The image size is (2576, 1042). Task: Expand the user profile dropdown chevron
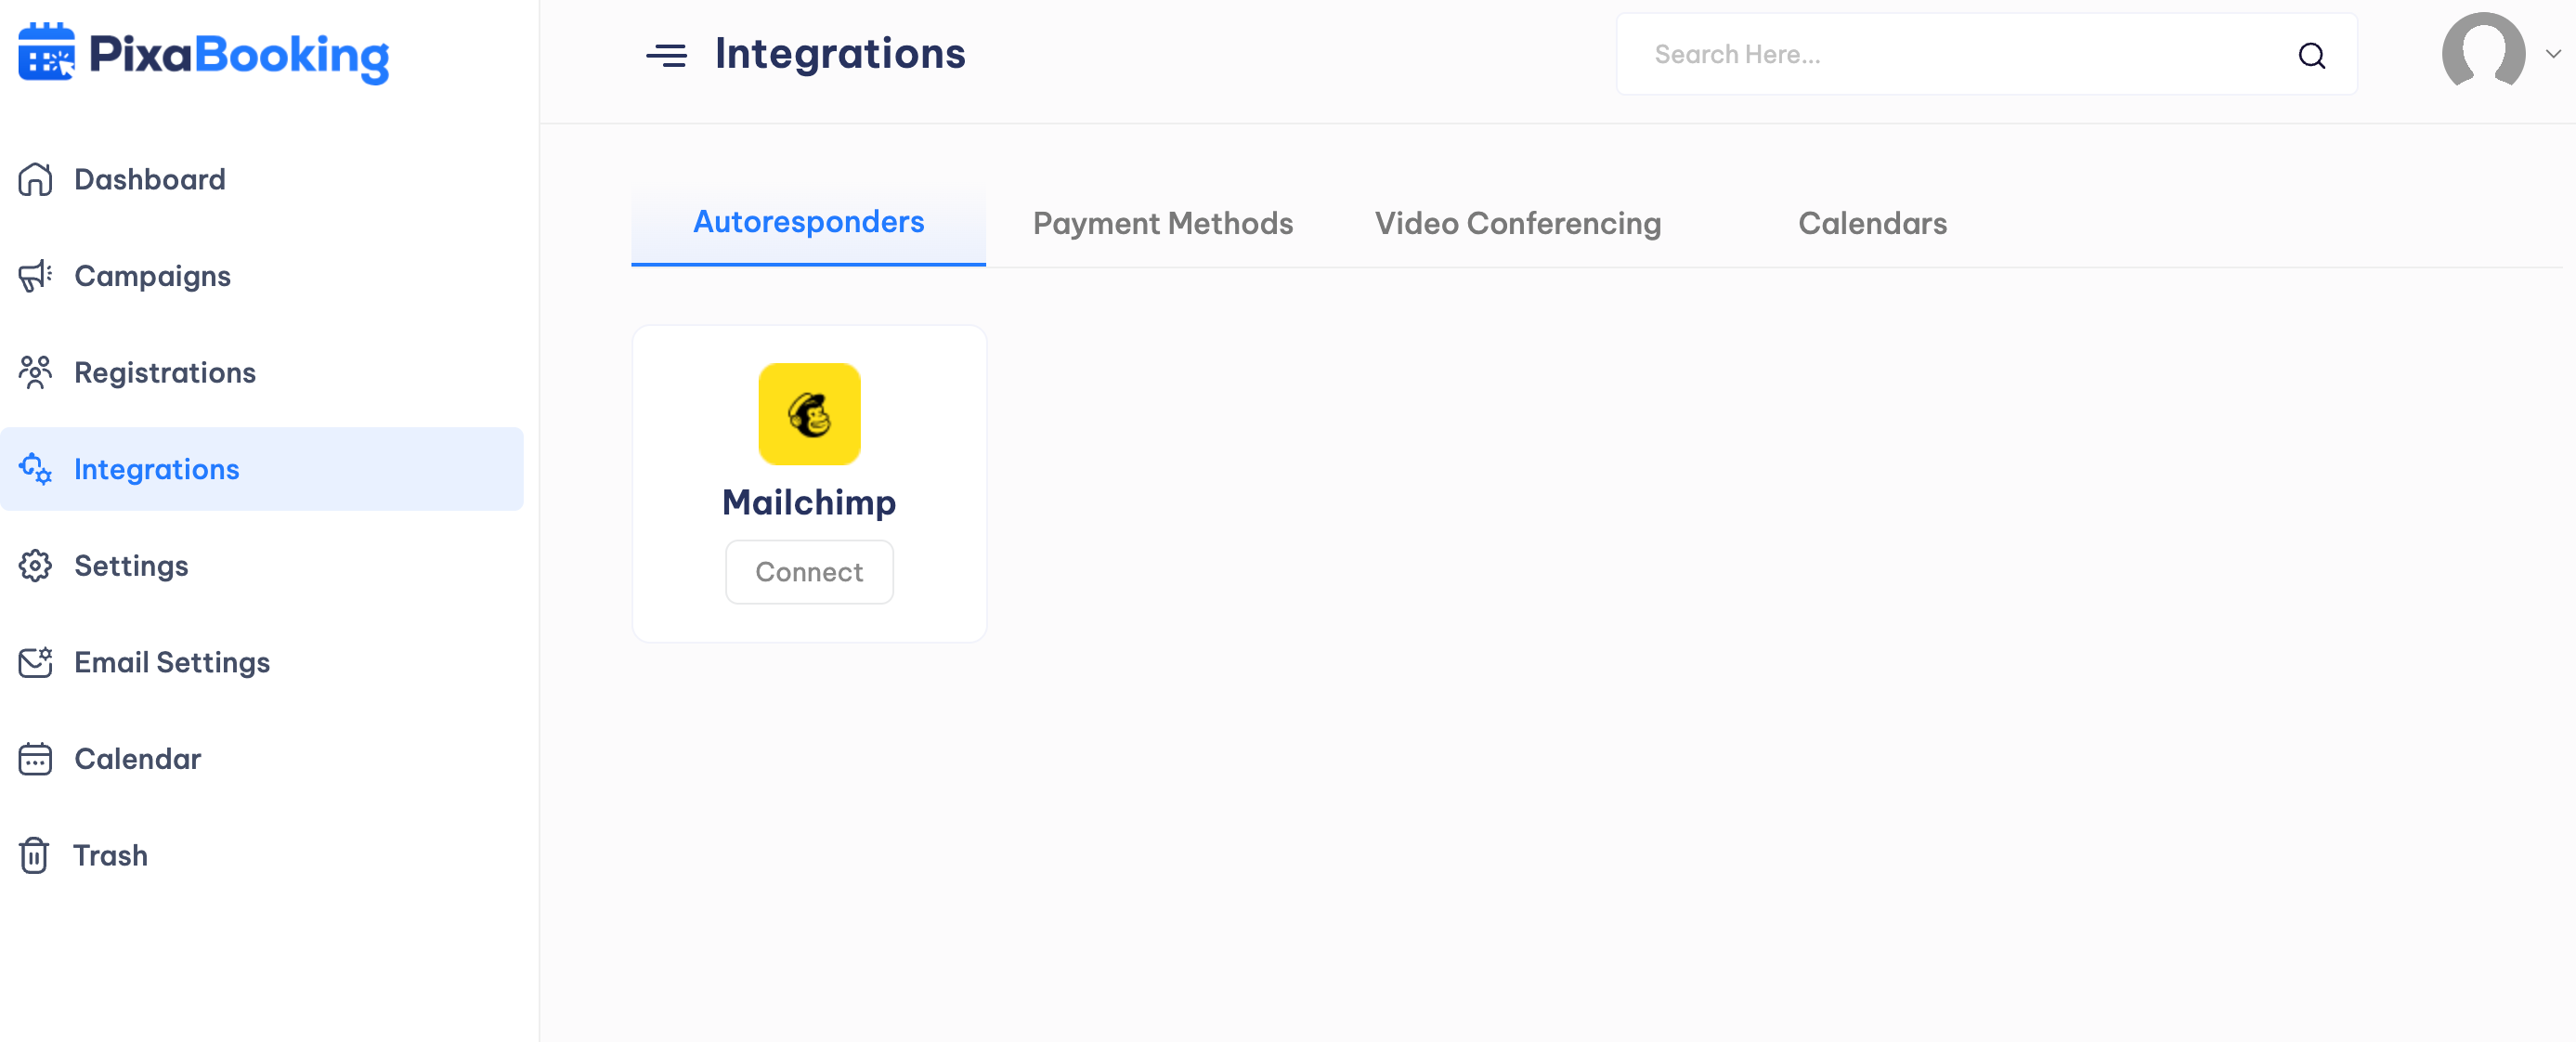pyautogui.click(x=2553, y=54)
